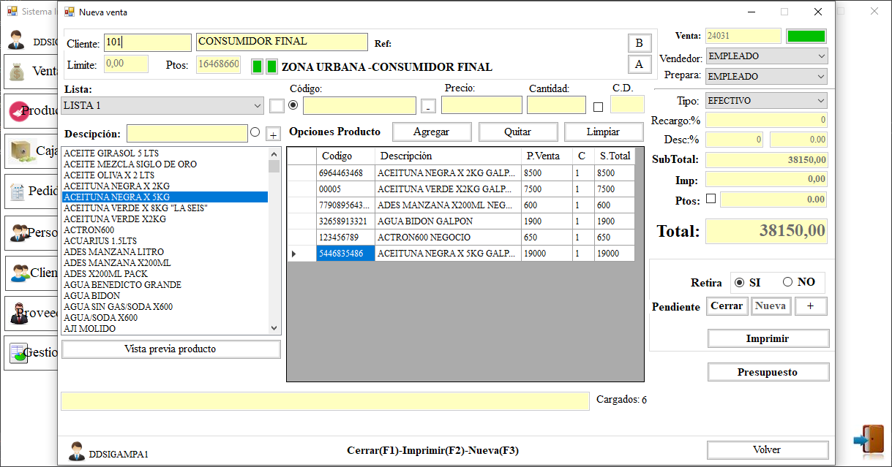Click the Agregar button

pyautogui.click(x=432, y=132)
